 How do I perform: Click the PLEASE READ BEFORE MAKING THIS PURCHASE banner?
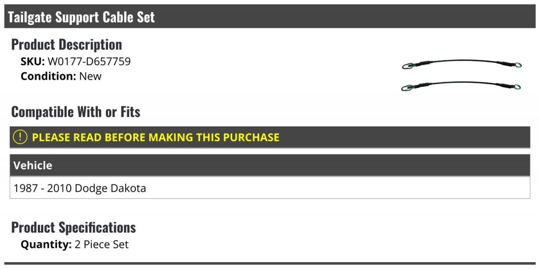click(270, 137)
